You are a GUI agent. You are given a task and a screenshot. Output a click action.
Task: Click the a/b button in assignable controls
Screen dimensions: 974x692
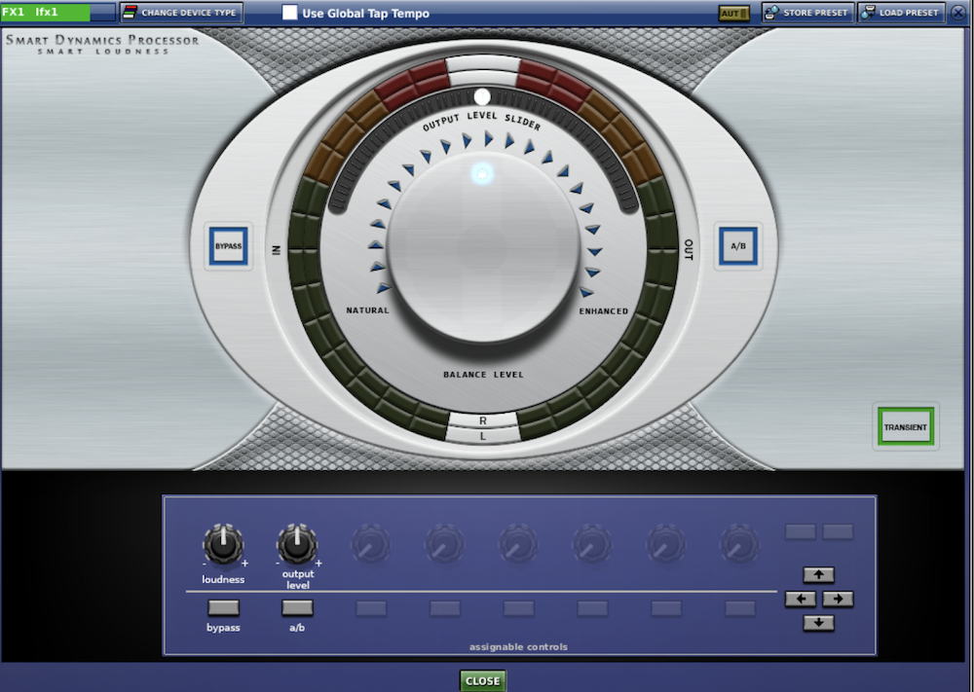click(x=297, y=607)
